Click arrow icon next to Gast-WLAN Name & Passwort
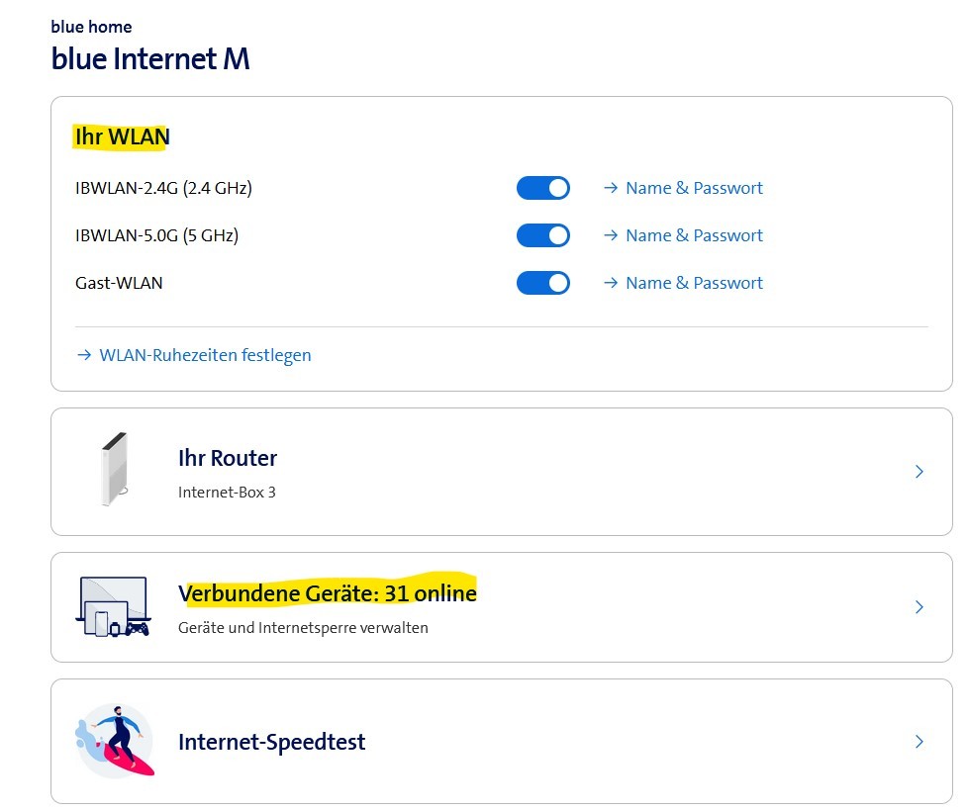The image size is (969, 811). pyautogui.click(x=611, y=283)
